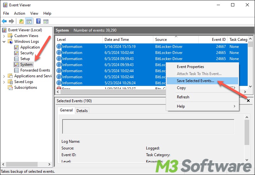Image resolution: width=255 pixels, height=175 pixels.
Task: Open the Help question mark toolbar icon
Action: (38, 21)
